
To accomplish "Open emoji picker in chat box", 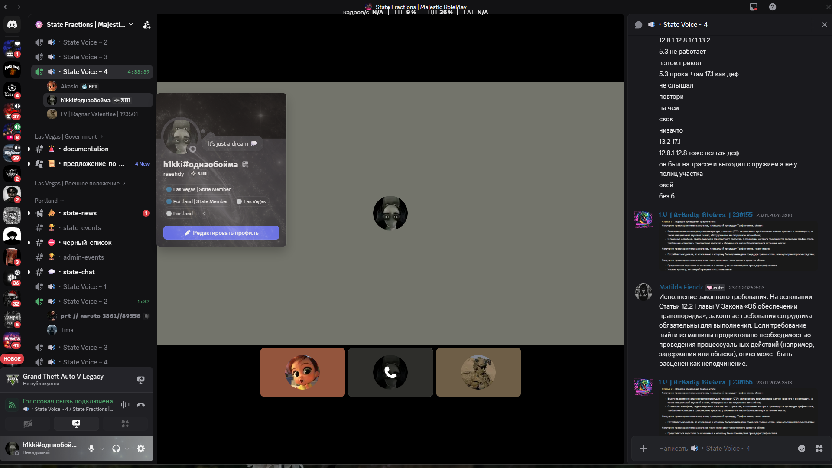I will tap(802, 448).
